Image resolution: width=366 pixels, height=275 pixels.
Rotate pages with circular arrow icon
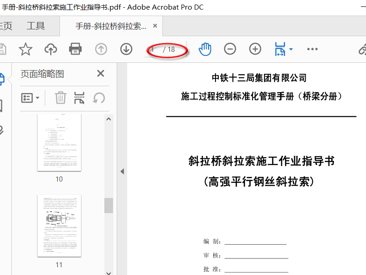click(x=99, y=98)
